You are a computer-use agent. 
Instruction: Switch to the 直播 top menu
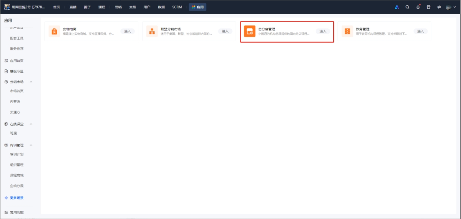click(73, 7)
